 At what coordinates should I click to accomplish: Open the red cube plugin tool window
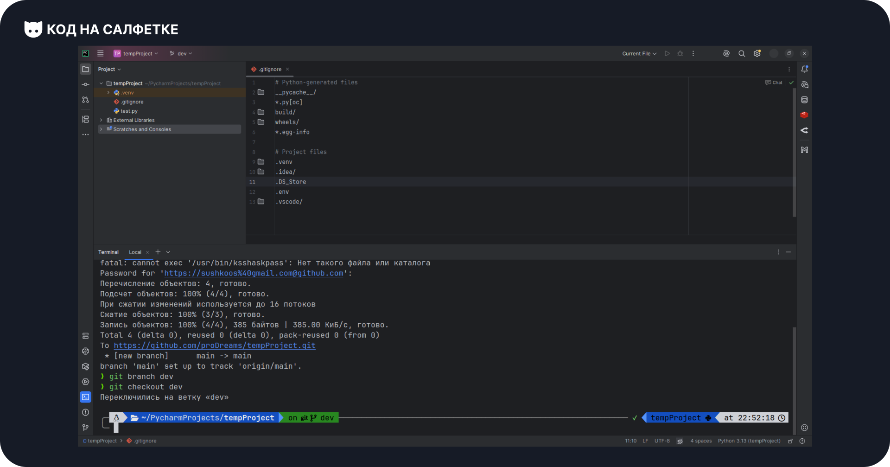[x=804, y=115]
